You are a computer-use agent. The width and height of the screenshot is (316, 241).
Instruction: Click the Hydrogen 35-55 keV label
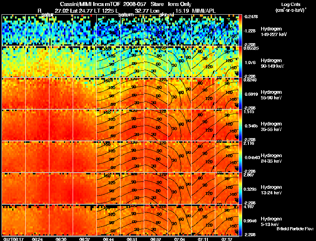pos(271,127)
